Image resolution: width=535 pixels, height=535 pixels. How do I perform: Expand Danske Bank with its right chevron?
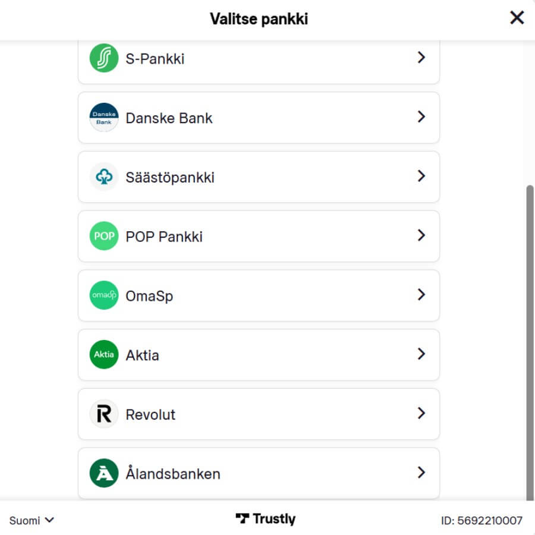421,117
